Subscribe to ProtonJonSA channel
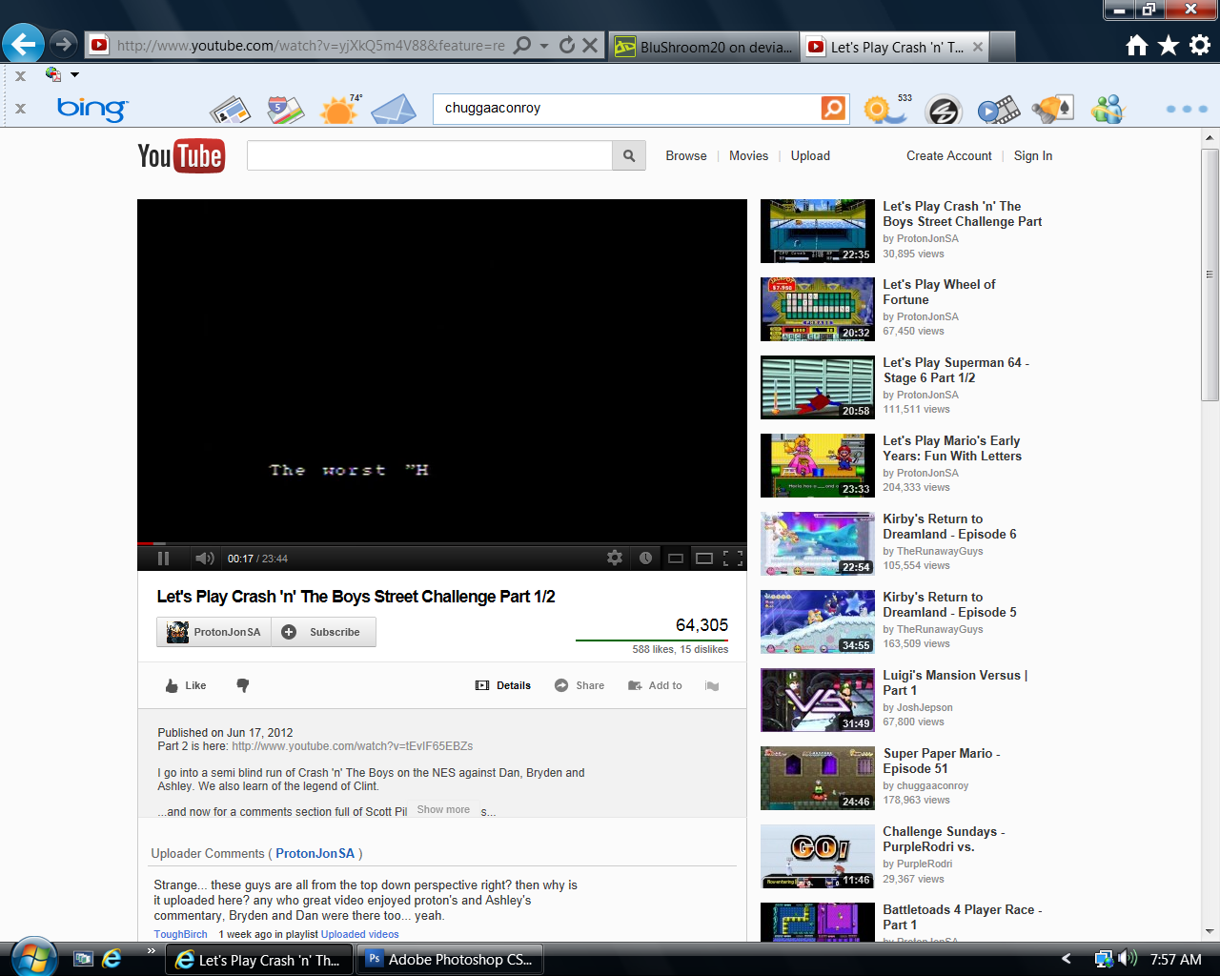The width and height of the screenshot is (1220, 976). [324, 632]
